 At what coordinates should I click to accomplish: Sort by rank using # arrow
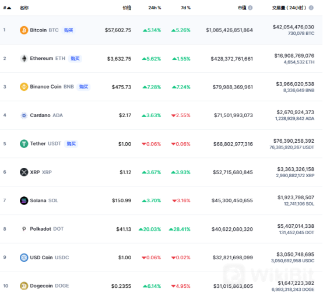(7, 8)
